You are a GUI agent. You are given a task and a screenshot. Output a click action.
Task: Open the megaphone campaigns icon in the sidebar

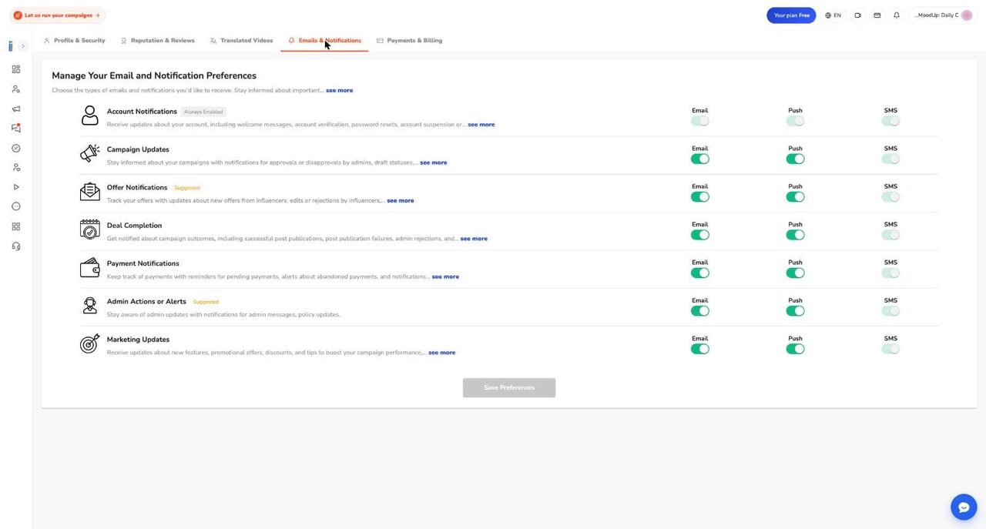point(16,109)
